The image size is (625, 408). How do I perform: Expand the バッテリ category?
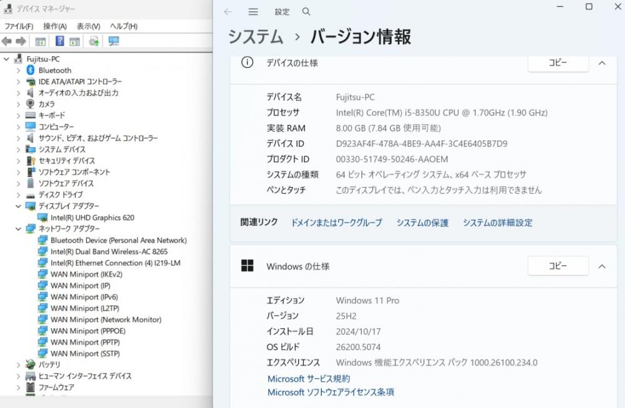click(18, 364)
